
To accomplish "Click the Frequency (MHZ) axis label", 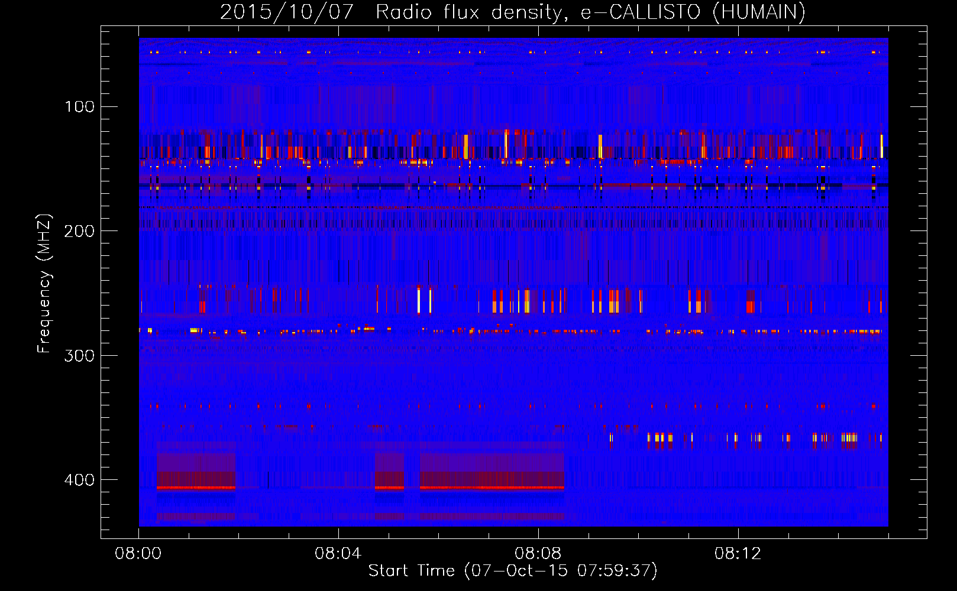I will [x=44, y=284].
